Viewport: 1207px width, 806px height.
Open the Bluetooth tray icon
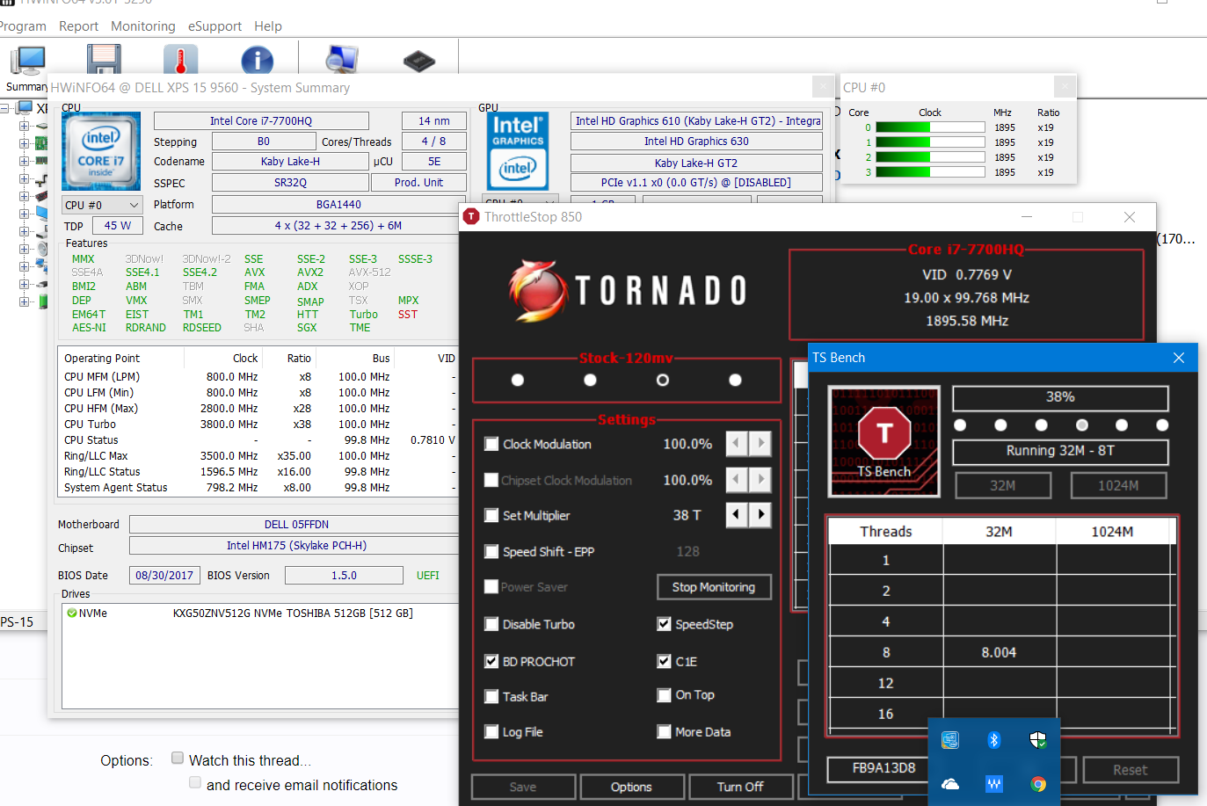pos(993,740)
